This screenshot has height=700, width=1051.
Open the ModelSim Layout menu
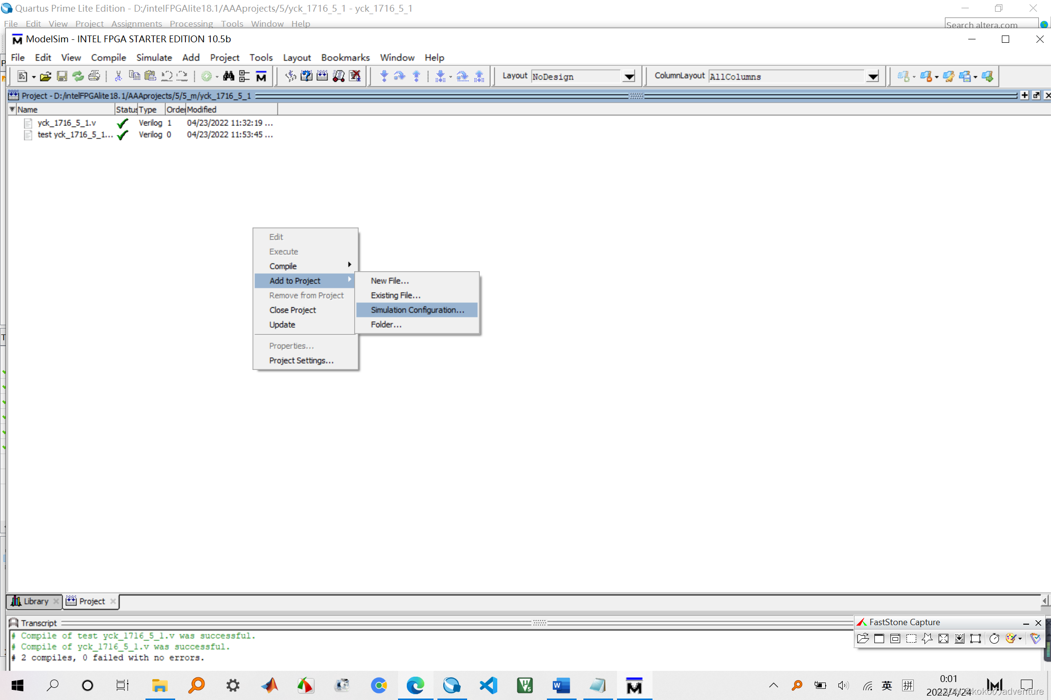[x=297, y=57]
